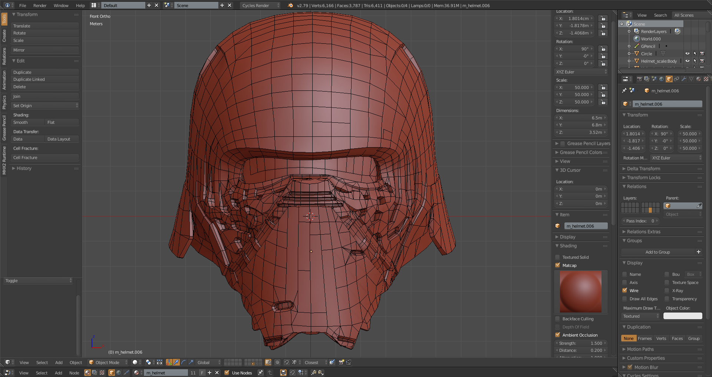Enable the Textured Solid checkbox
The height and width of the screenshot is (377, 712).
click(x=557, y=257)
